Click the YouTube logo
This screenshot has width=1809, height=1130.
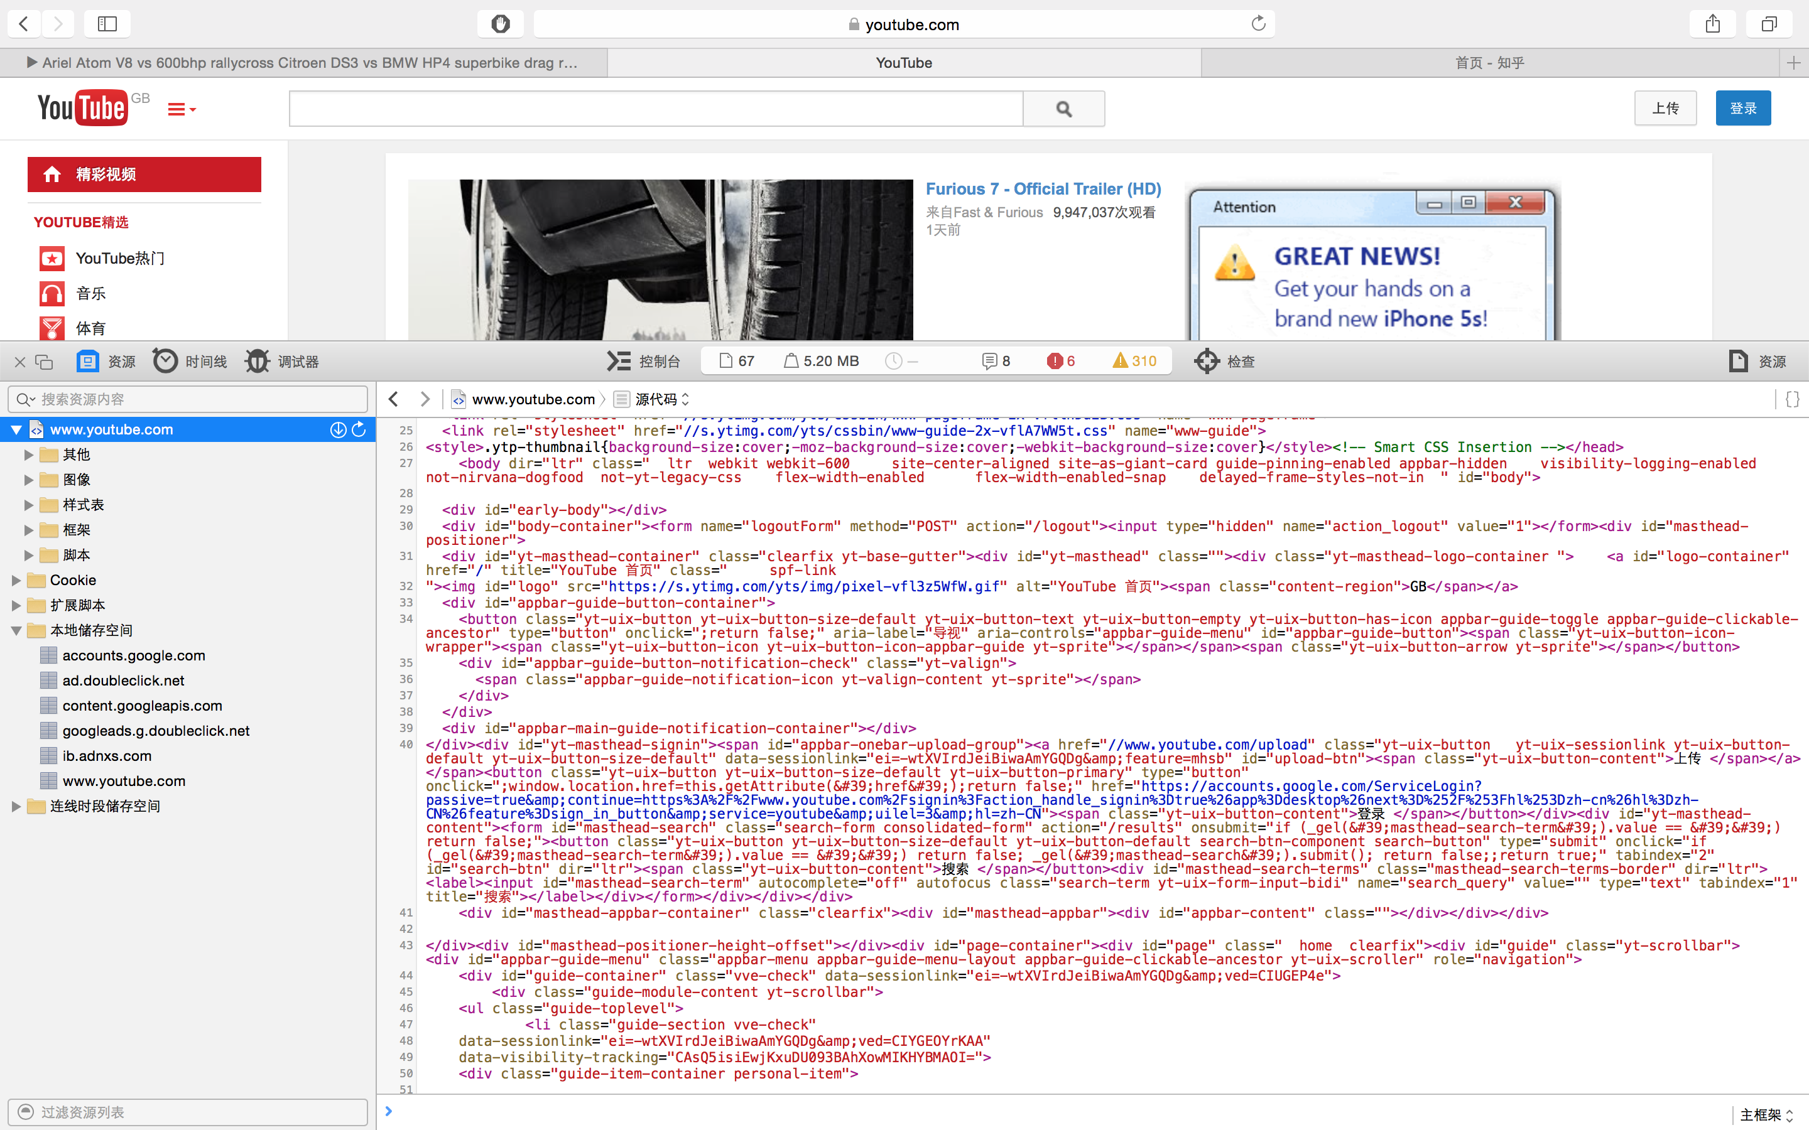tap(82, 109)
